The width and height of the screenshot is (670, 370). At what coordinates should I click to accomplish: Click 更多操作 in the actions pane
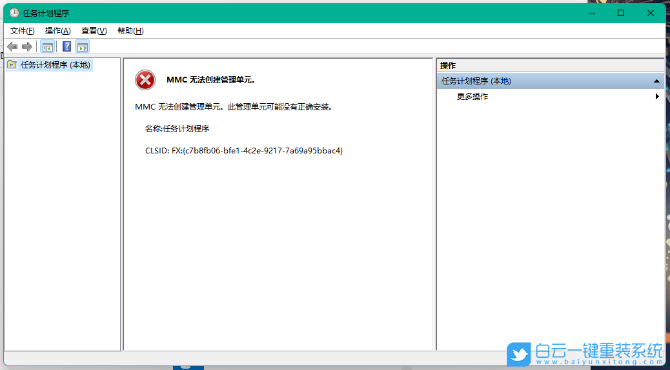472,97
